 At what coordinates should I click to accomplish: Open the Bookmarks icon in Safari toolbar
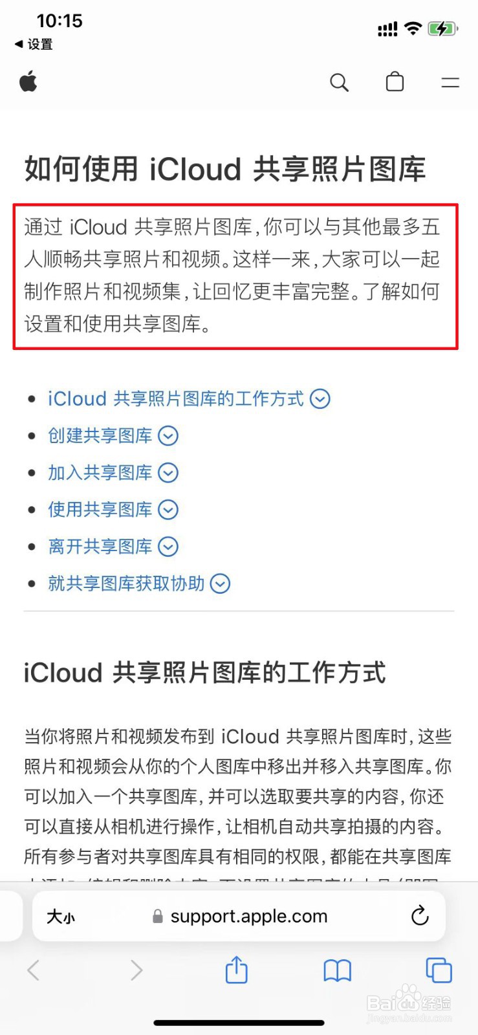click(x=337, y=970)
